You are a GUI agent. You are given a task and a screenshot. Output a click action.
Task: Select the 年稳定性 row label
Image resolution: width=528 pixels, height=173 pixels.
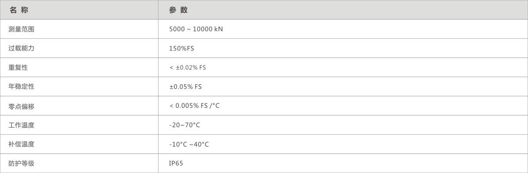click(21, 87)
